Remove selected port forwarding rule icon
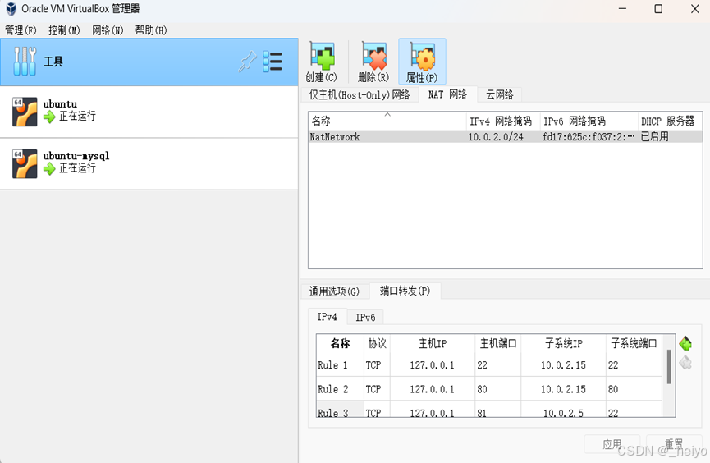The width and height of the screenshot is (710, 463). point(685,362)
